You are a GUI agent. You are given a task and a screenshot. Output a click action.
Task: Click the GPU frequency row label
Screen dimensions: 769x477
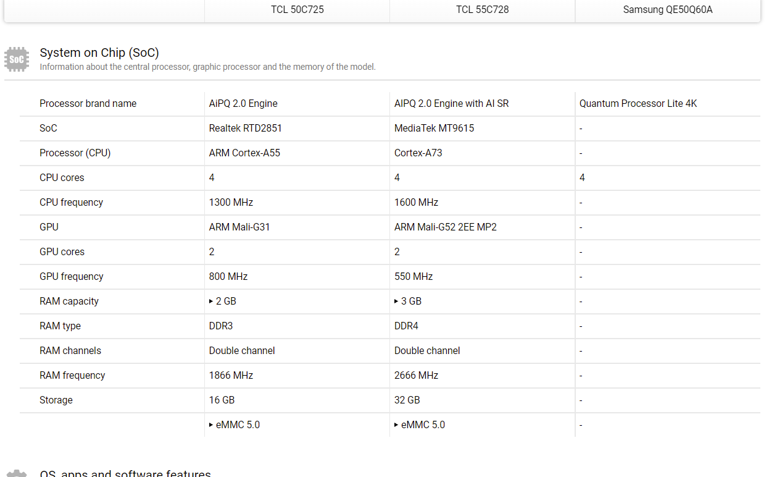point(72,277)
